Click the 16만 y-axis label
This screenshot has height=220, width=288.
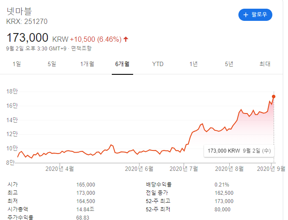point(12,106)
